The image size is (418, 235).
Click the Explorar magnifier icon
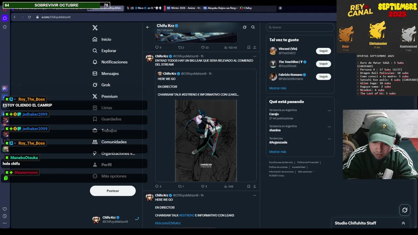click(x=95, y=51)
